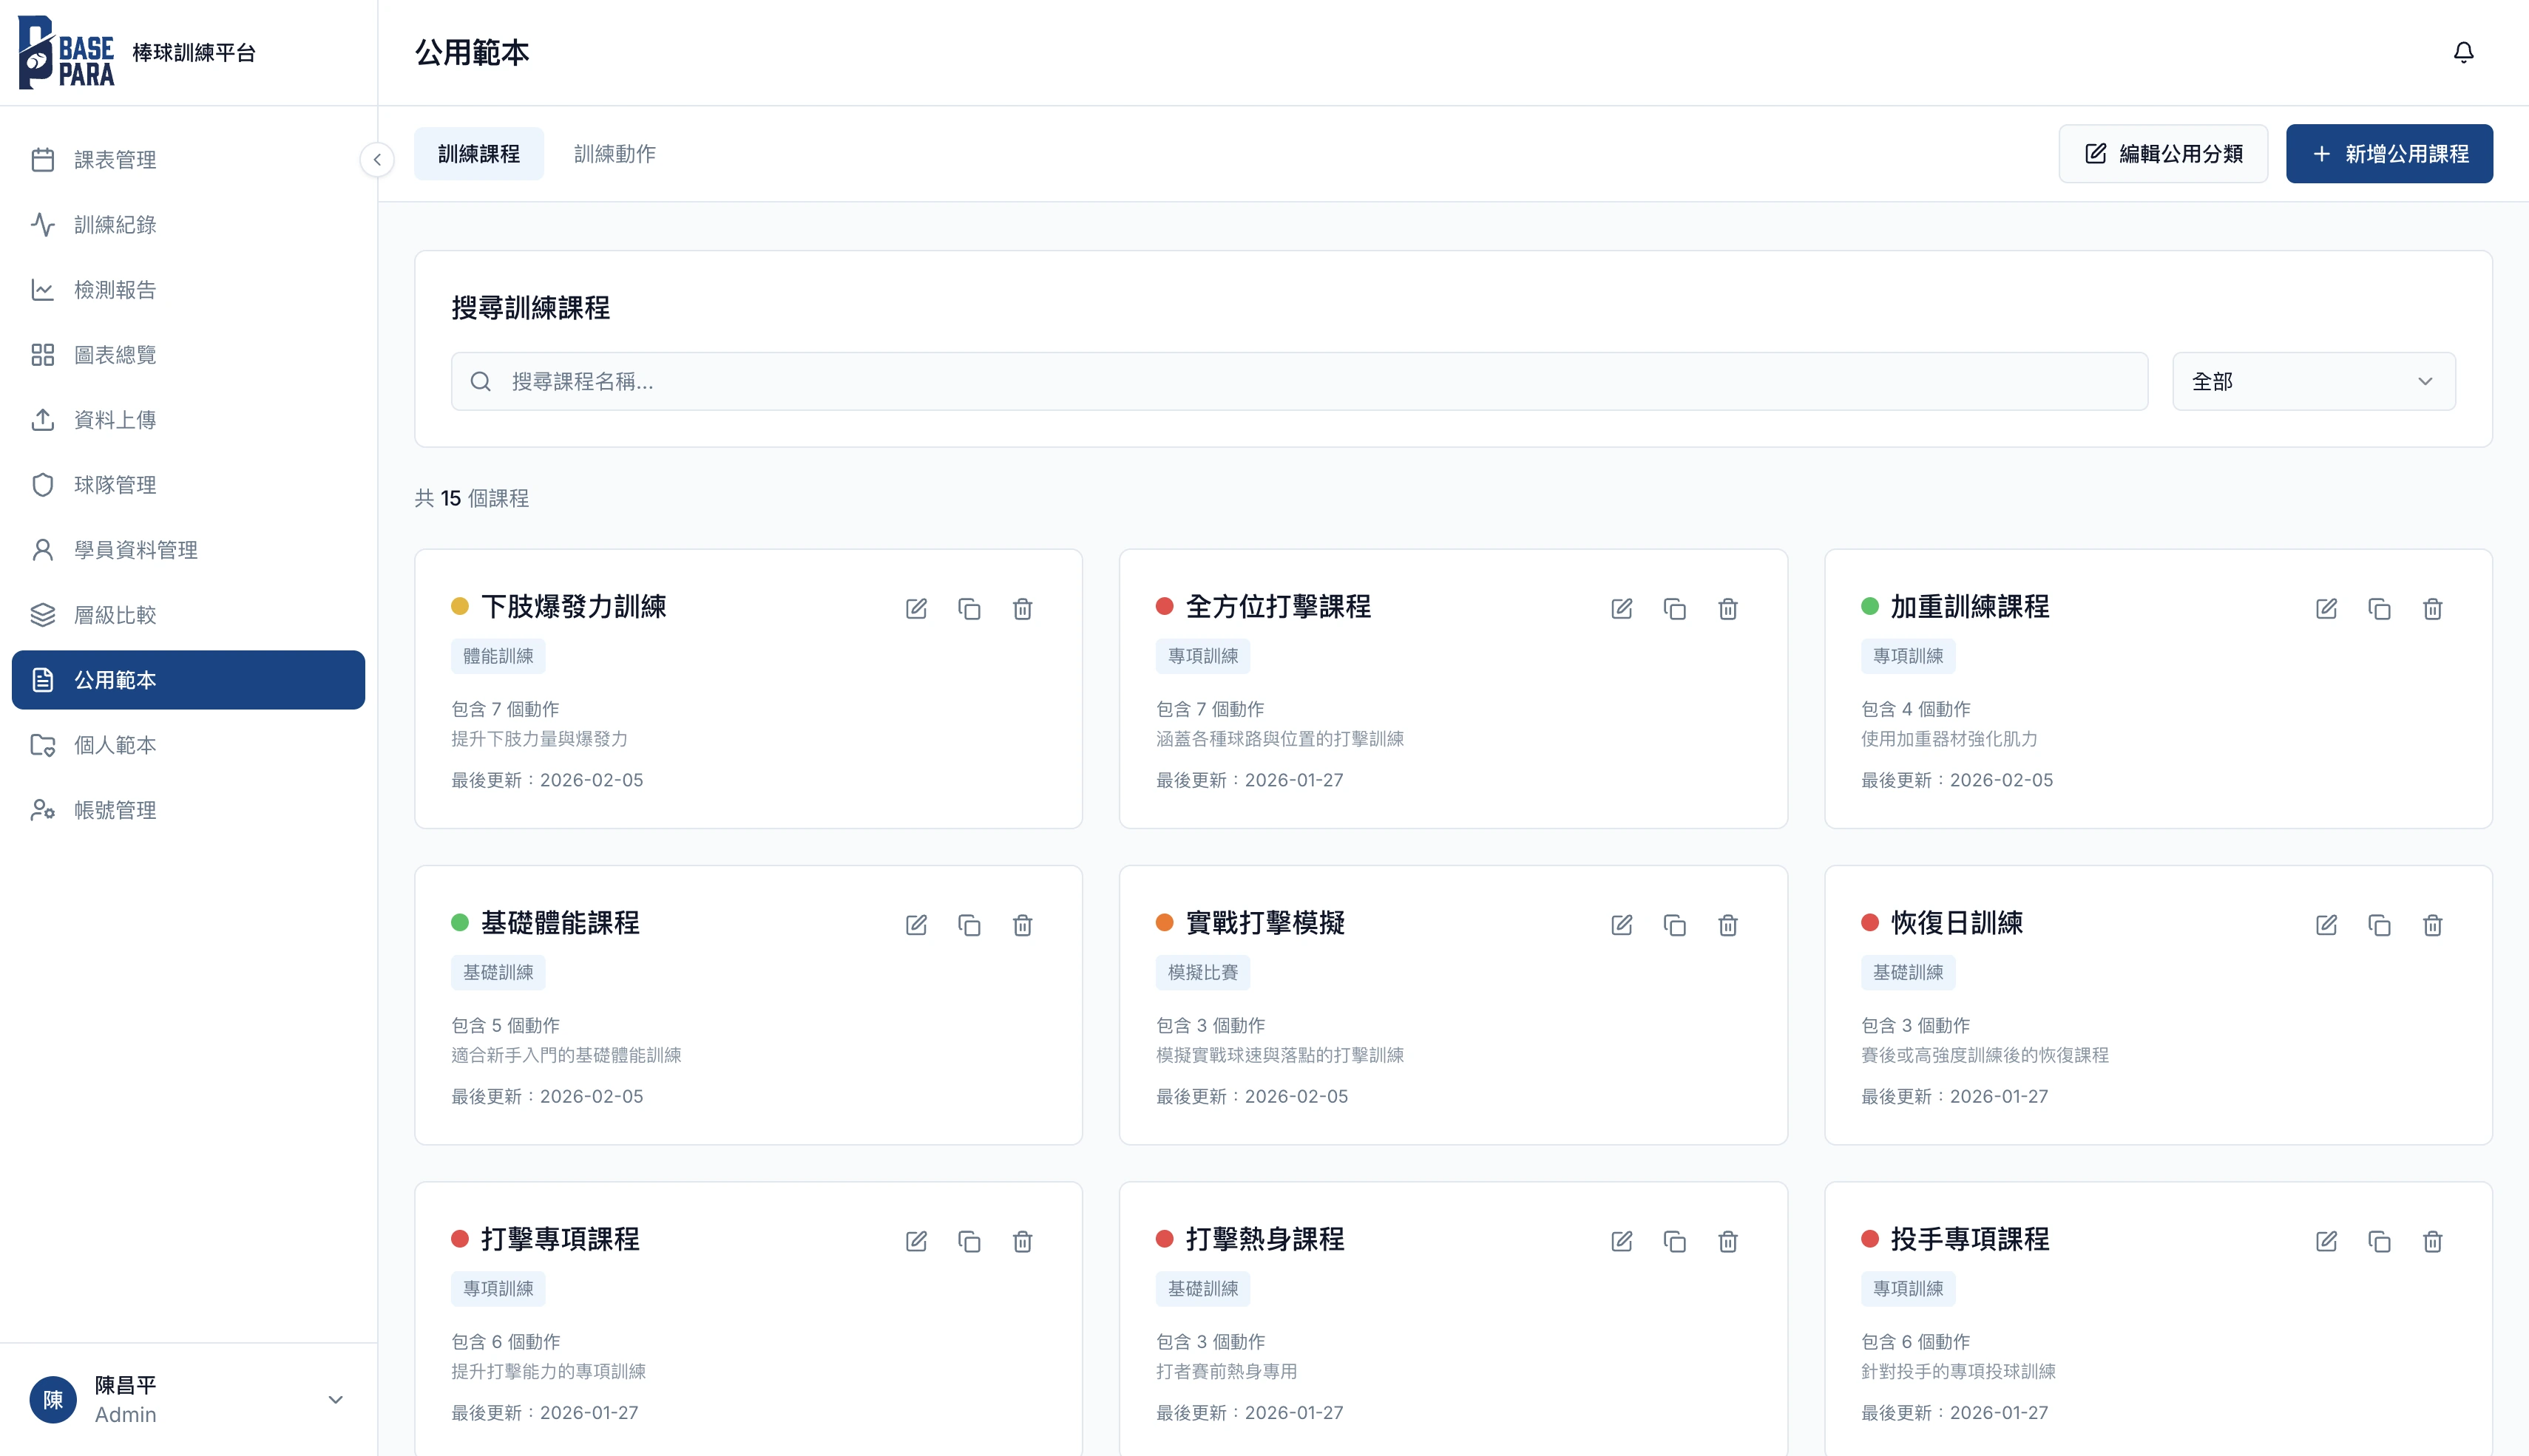Delete the 投手專項課程 card
Image resolution: width=2529 pixels, height=1456 pixels.
[2432, 1241]
